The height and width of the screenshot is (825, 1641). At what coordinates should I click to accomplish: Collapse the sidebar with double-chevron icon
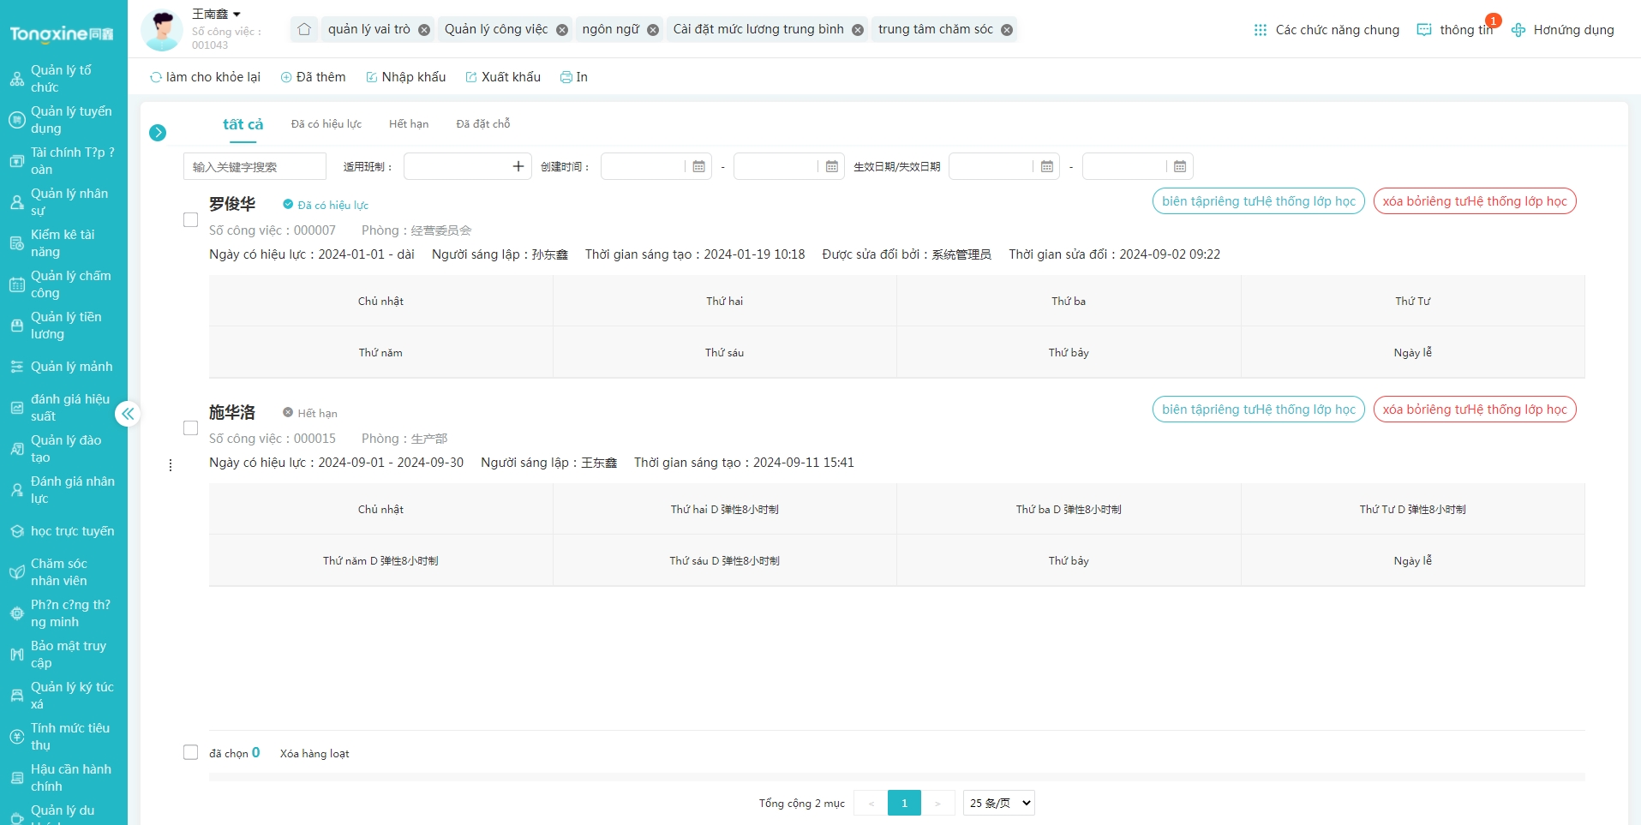coord(128,414)
